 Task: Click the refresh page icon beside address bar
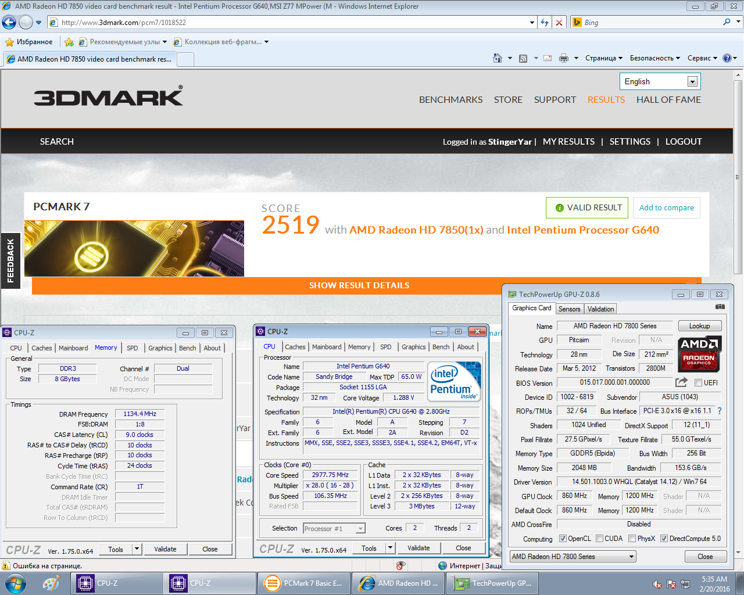point(545,22)
